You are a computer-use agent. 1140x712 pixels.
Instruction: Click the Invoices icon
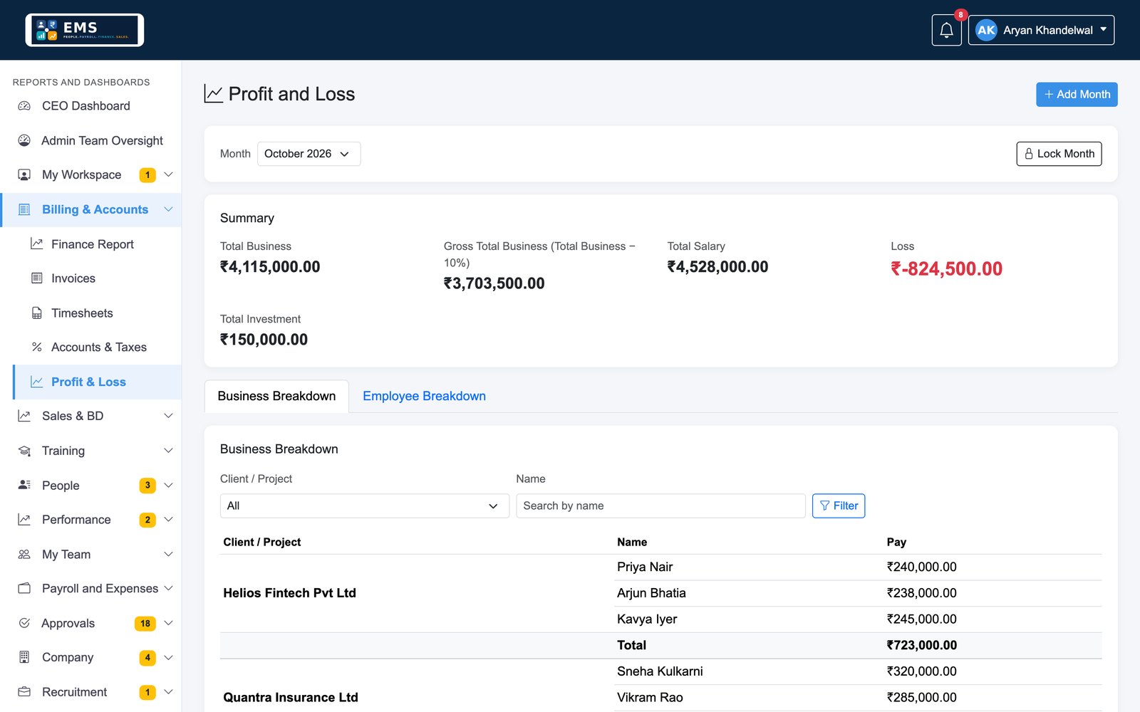(x=37, y=278)
